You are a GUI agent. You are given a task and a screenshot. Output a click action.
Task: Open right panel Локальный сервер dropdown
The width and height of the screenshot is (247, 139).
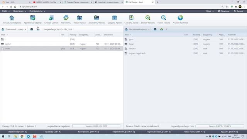tap(137, 29)
